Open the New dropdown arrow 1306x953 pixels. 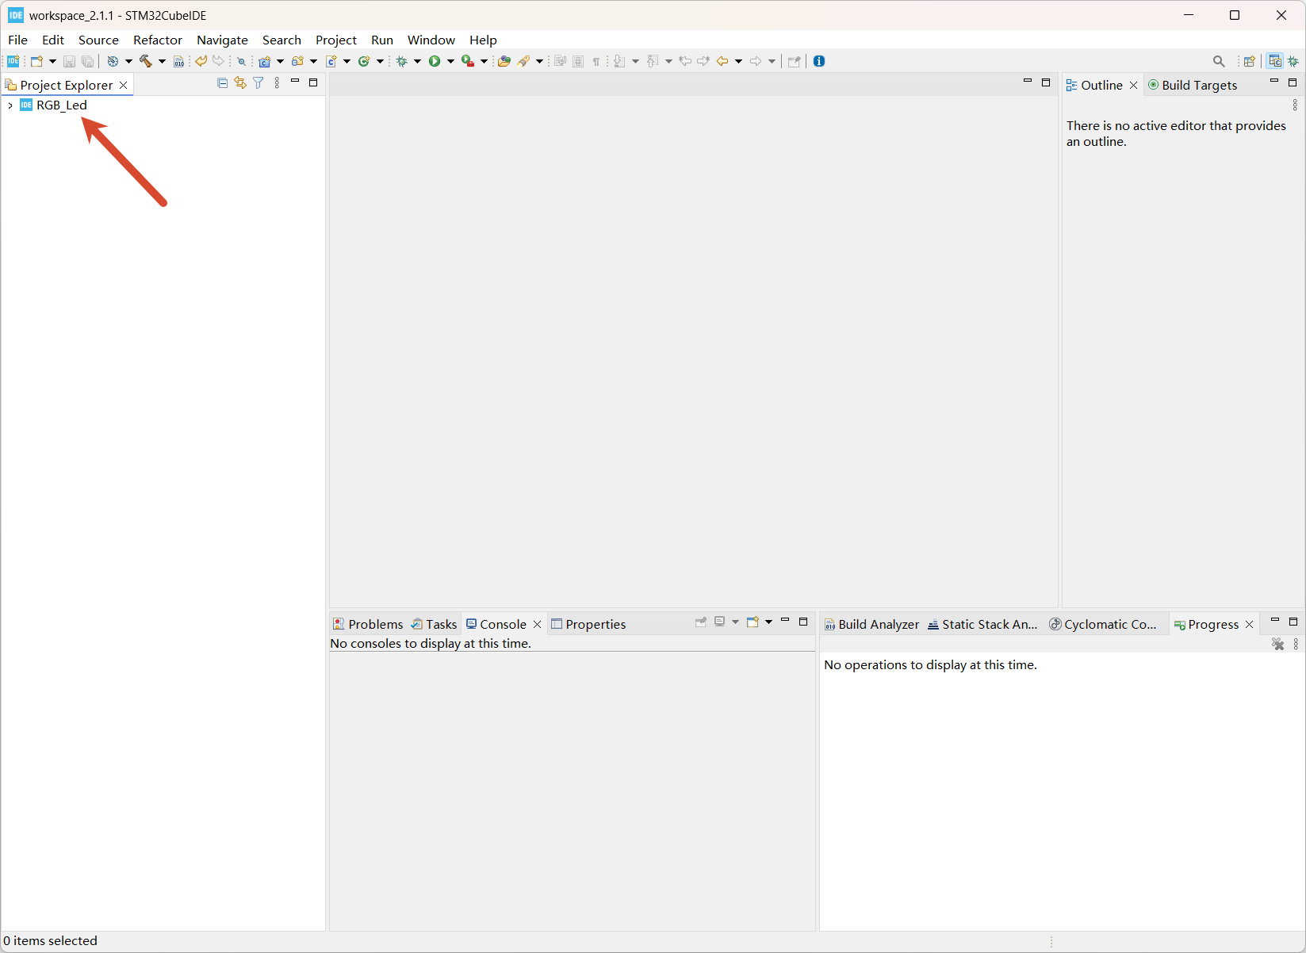click(53, 61)
